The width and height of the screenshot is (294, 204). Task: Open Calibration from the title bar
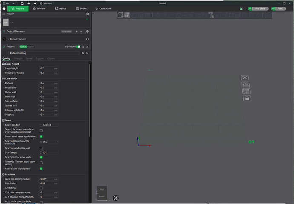point(46,3)
